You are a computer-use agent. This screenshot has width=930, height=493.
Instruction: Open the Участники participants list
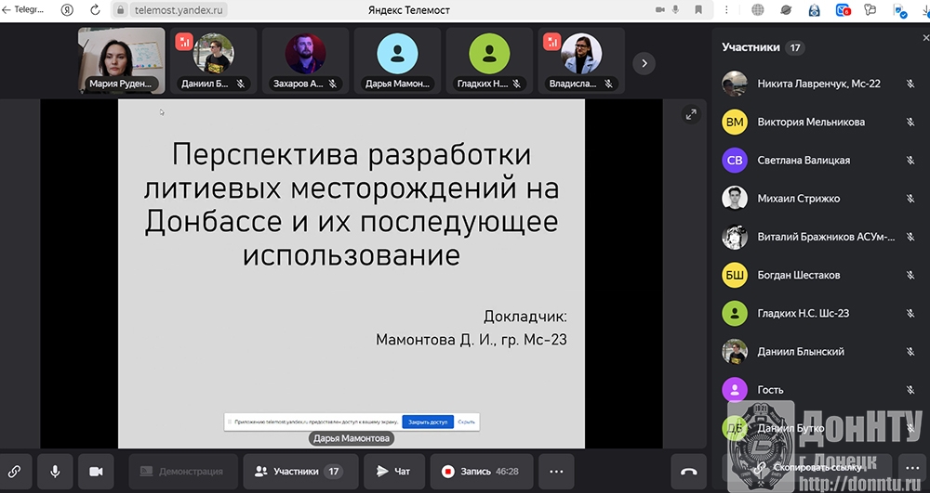(x=299, y=472)
